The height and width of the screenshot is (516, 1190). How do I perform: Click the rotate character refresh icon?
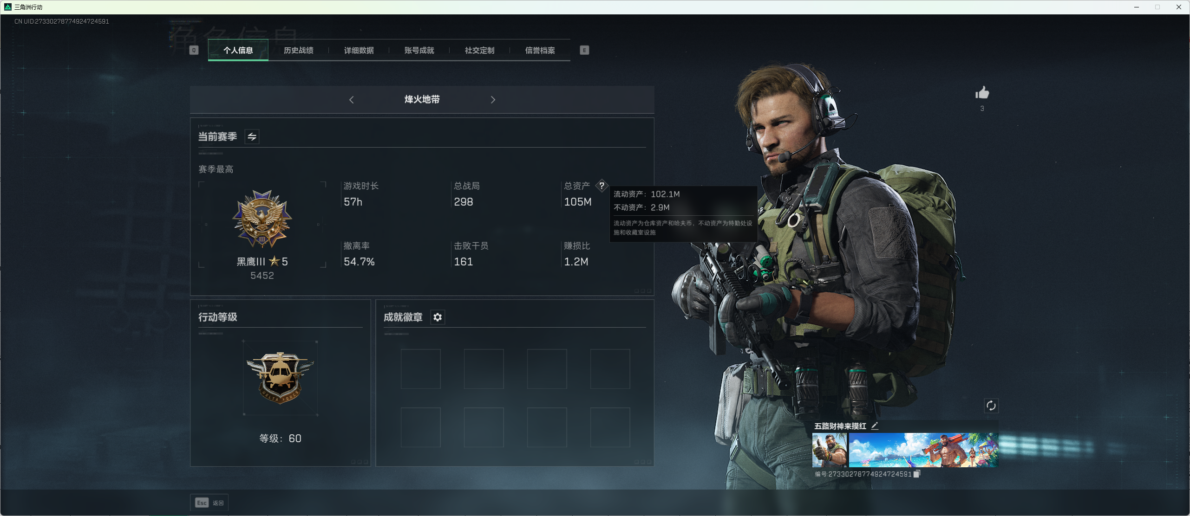[991, 406]
